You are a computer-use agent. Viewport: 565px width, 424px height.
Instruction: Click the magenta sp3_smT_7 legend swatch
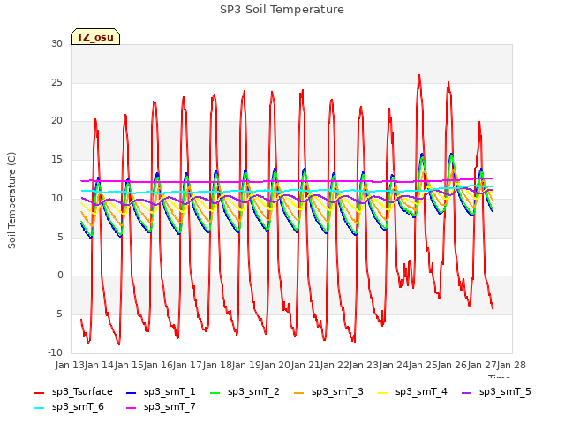click(132, 408)
